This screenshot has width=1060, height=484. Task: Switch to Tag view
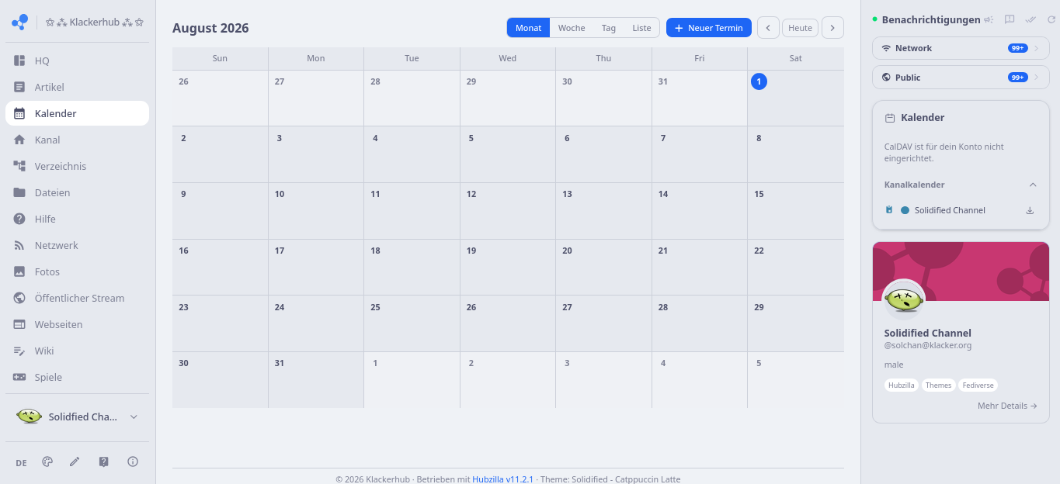609,28
